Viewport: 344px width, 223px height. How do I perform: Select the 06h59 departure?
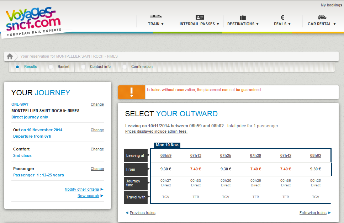[x=166, y=155]
